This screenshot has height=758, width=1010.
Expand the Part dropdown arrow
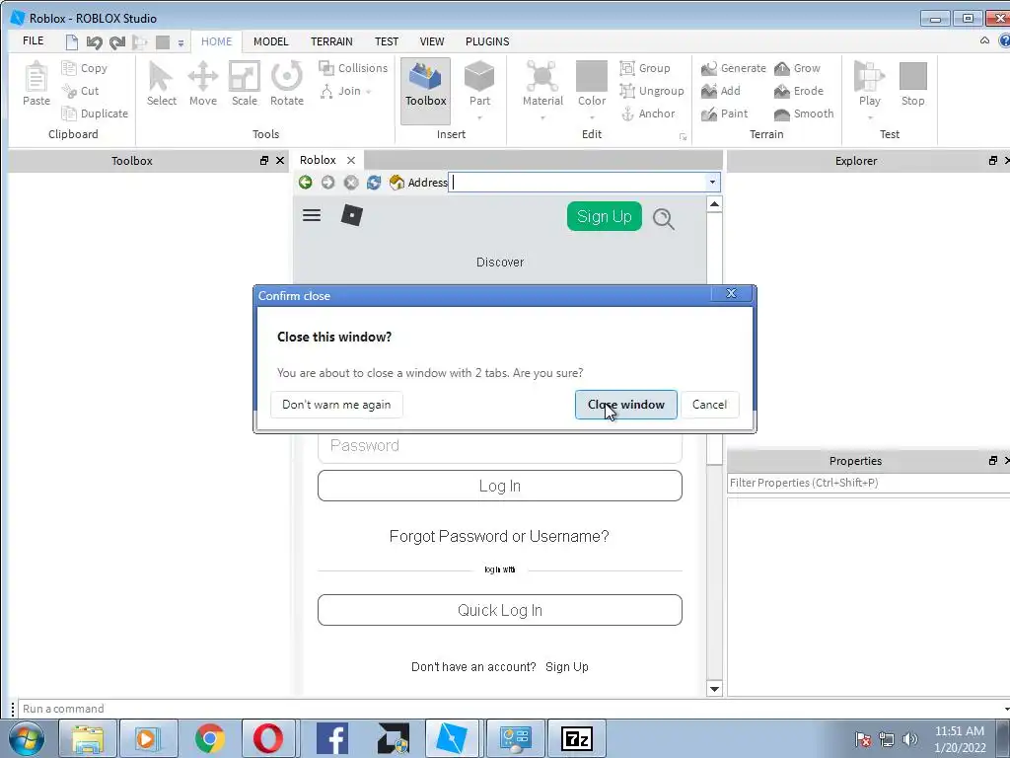tap(479, 117)
